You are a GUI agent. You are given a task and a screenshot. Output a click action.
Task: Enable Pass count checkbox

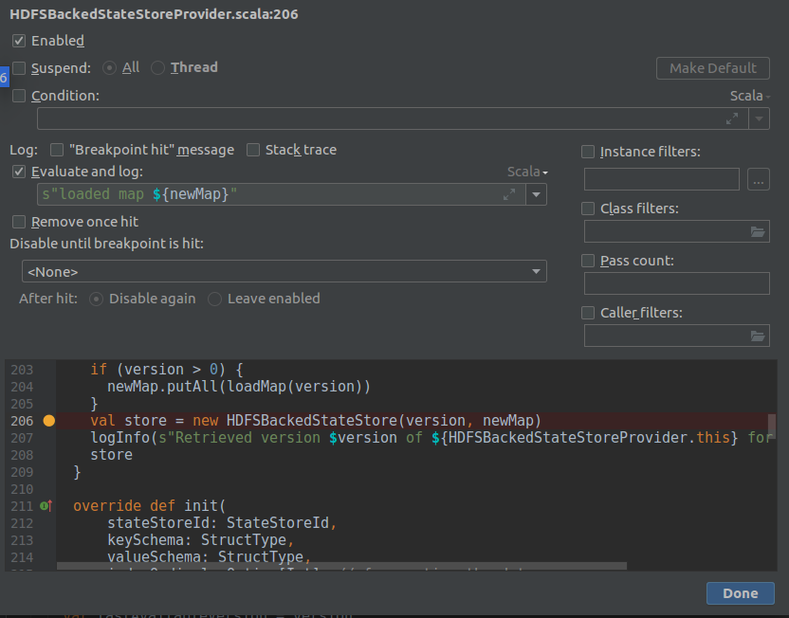[588, 261]
